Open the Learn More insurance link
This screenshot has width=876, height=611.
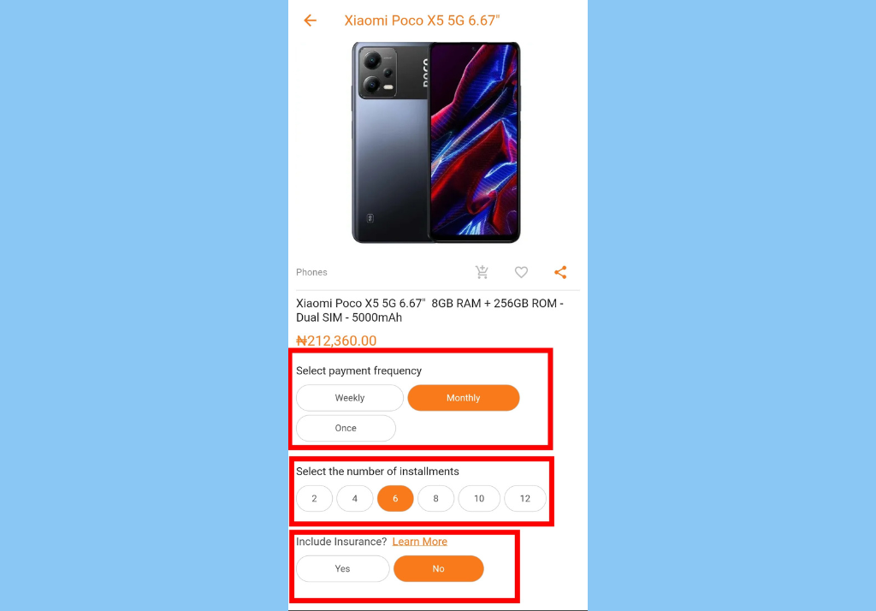point(419,542)
